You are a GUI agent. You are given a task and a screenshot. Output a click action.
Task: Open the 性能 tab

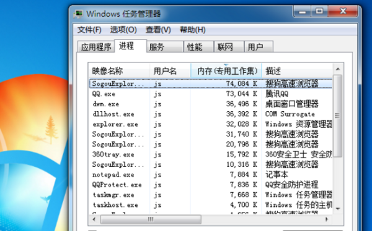click(x=199, y=47)
